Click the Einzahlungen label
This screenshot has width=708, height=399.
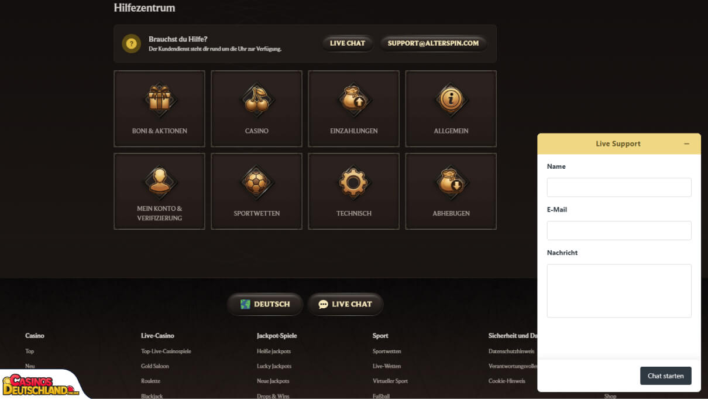(354, 131)
